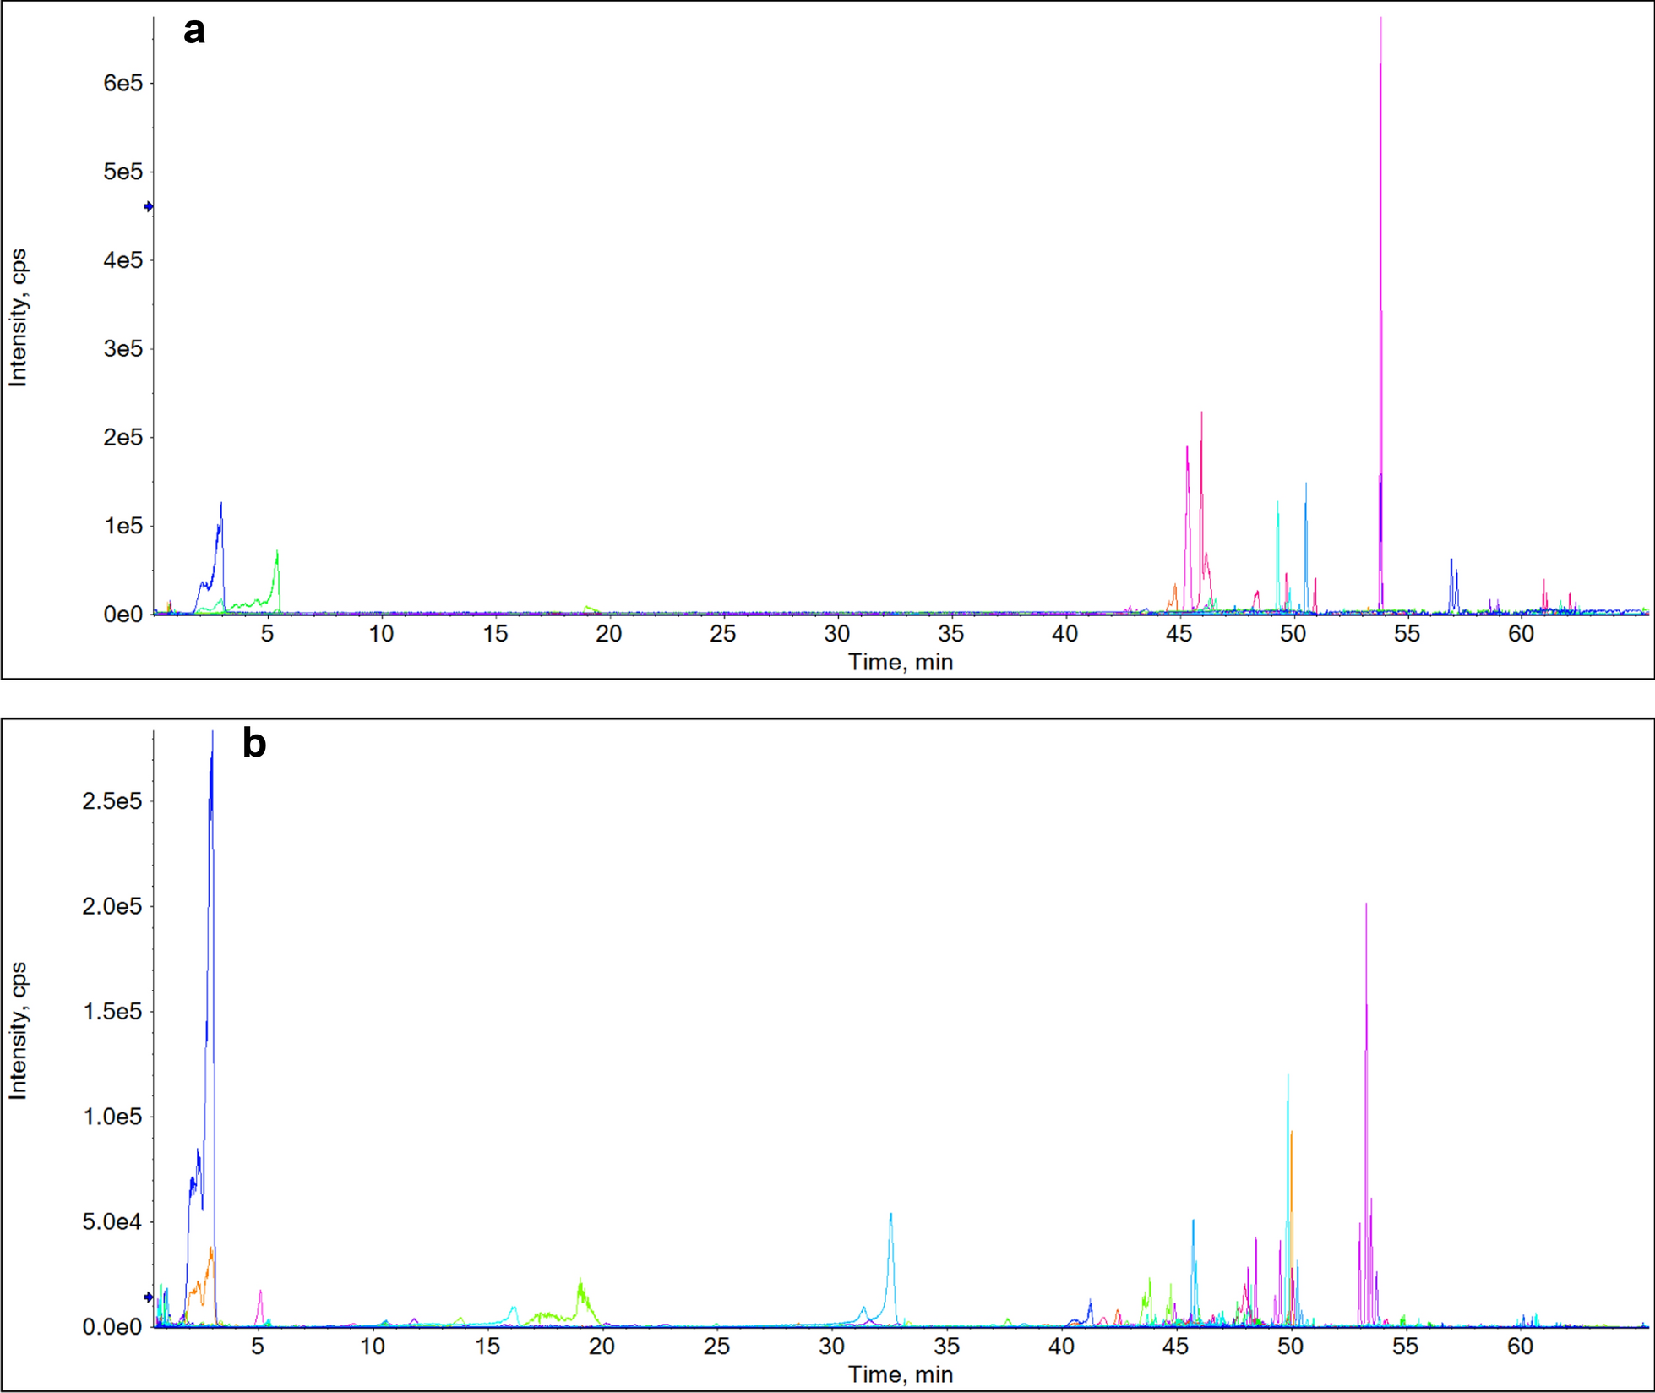
Task: Click the 40 x-axis tick label in panel a
Action: (1064, 634)
